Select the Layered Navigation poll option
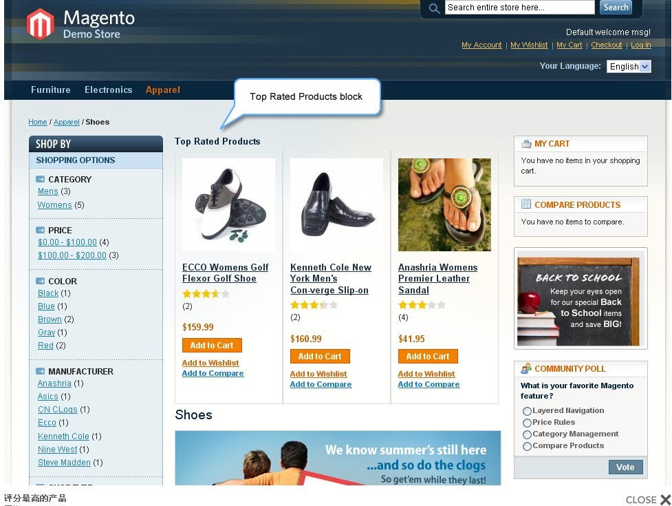The height and width of the screenshot is (506, 672). pyautogui.click(x=527, y=411)
